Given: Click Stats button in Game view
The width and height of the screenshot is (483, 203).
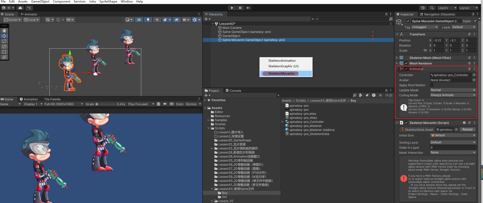Looking at the screenshot, I should [x=179, y=104].
